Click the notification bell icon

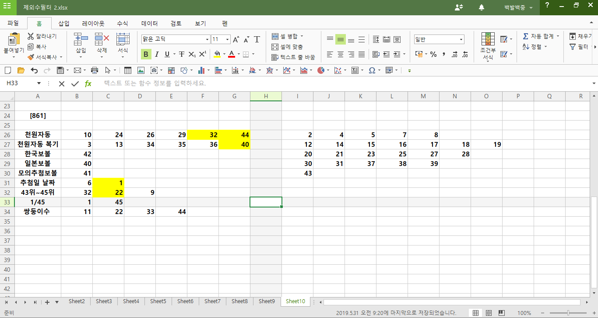click(x=482, y=7)
